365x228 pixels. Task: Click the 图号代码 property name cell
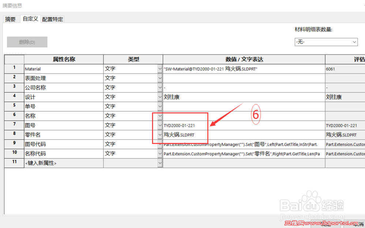click(64, 144)
